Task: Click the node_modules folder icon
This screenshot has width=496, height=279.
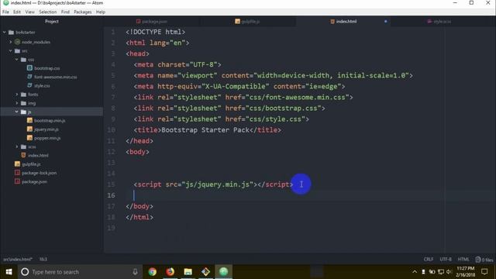Action: click(17, 42)
